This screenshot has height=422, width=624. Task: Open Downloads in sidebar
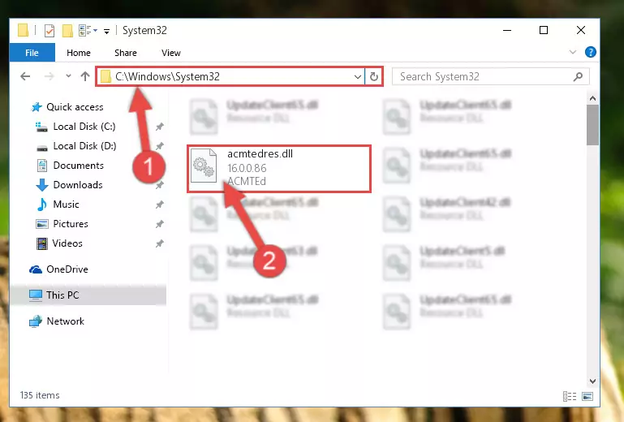78,185
